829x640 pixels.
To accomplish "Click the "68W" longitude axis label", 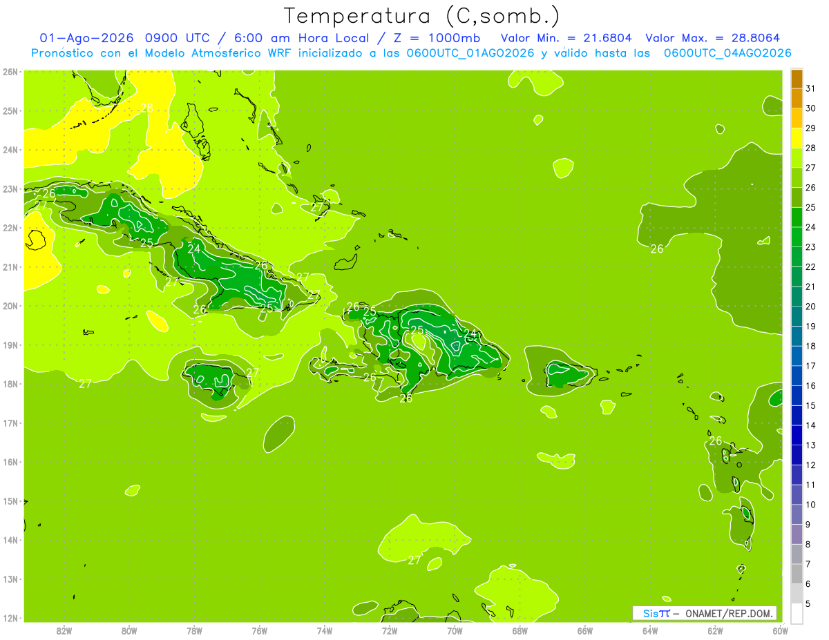I will (x=520, y=630).
